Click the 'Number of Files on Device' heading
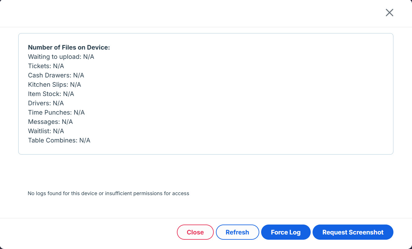This screenshot has width=412, height=249. [69, 47]
